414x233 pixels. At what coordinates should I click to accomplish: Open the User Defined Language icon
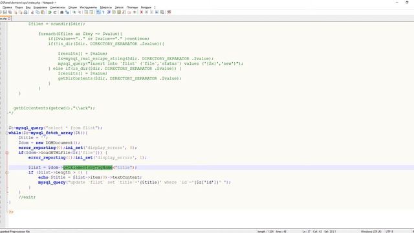114,12
